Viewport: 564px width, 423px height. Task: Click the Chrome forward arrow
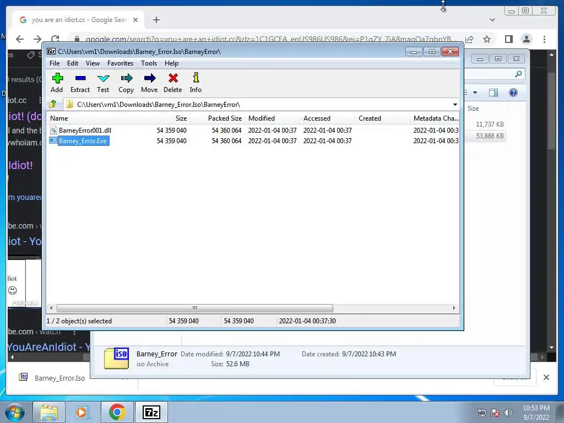(x=37, y=39)
